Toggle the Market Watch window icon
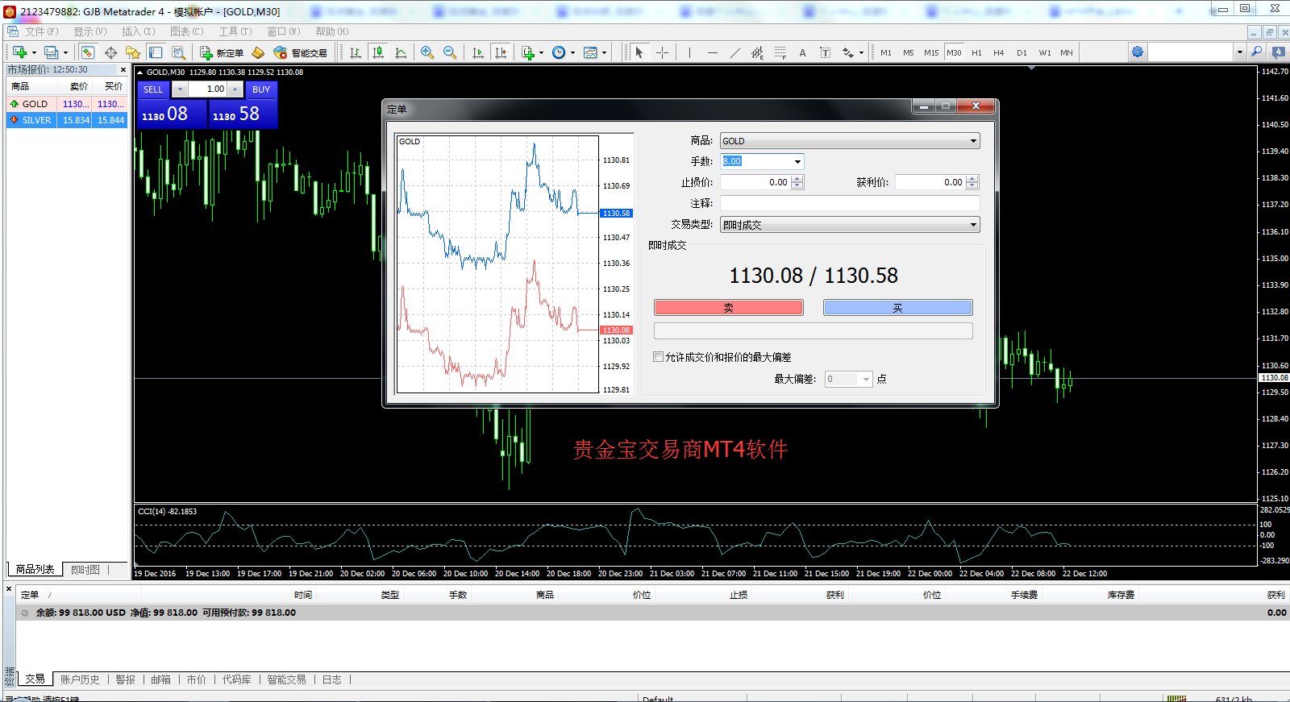 [88, 52]
